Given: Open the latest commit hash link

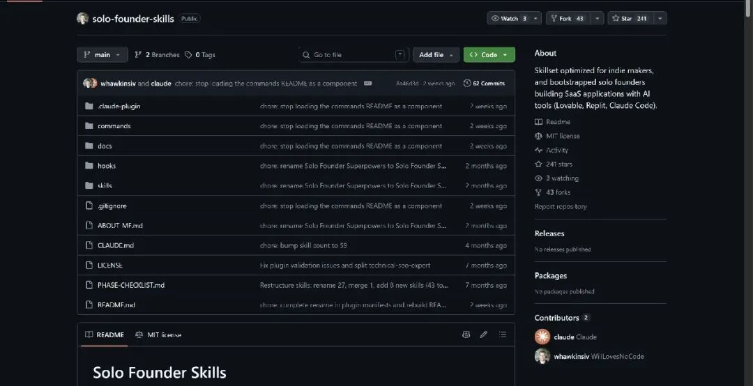Looking at the screenshot, I should pos(406,84).
